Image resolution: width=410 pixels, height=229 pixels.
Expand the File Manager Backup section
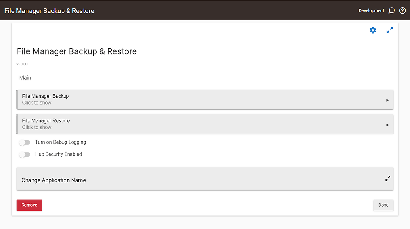[x=200, y=99]
